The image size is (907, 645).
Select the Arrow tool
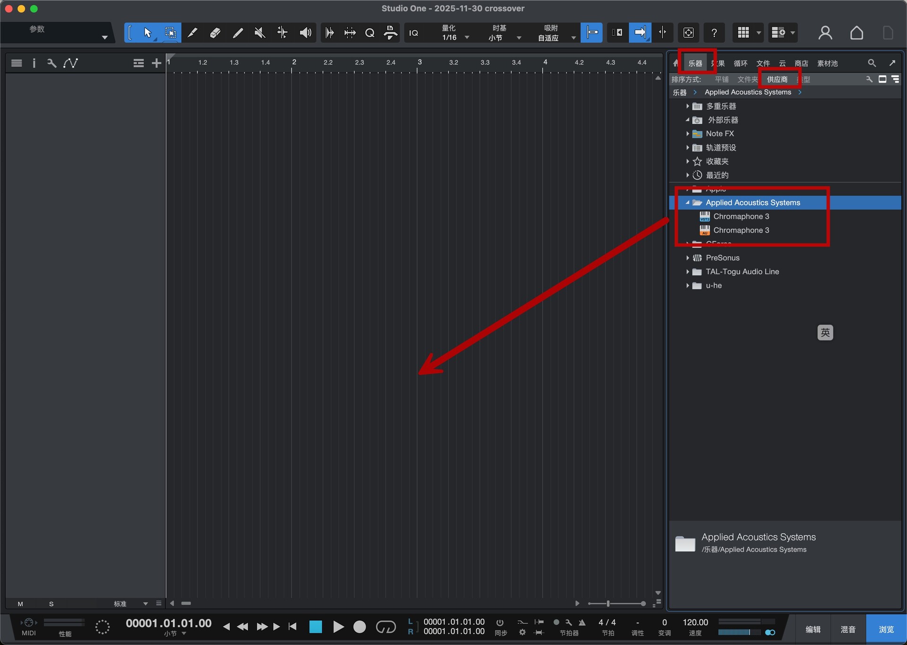(147, 33)
